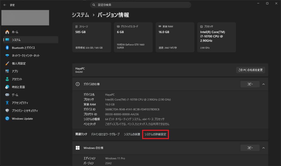
Task: Open the システムの保護 link
Action: click(132, 134)
